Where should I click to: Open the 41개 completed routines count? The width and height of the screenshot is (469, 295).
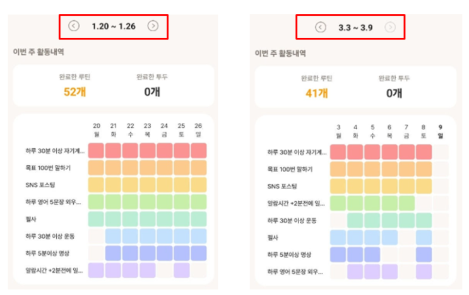point(317,93)
